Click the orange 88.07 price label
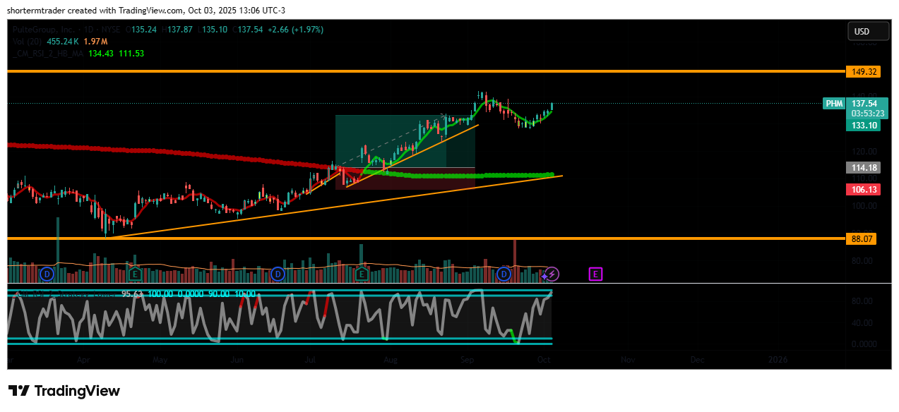This screenshot has height=412, width=899. pos(861,239)
